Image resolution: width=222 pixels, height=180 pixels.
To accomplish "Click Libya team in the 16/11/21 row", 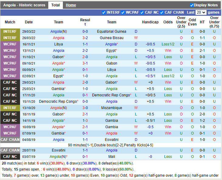I will point(59,44).
